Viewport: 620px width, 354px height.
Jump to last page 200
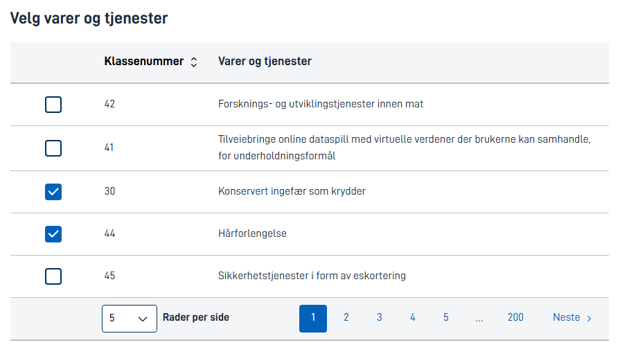tap(515, 317)
